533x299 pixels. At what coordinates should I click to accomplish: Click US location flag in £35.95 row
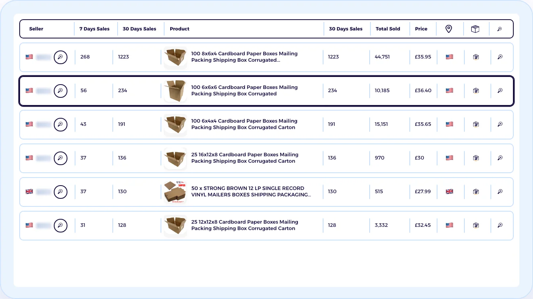[450, 57]
